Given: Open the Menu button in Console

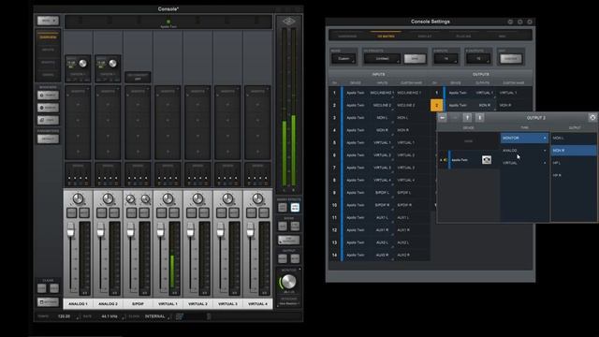Looking at the screenshot, I should coord(48,21).
